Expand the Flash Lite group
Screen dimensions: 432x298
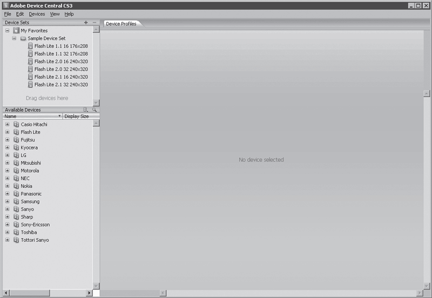click(x=8, y=132)
